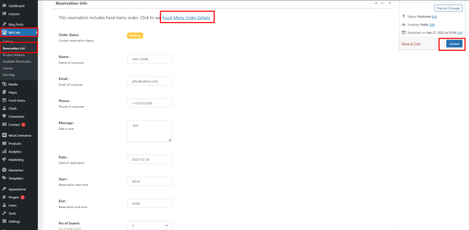Viewport: 469px width, 230px height.
Task: Click the Email field john@yahoo.com
Action: pyautogui.click(x=150, y=81)
